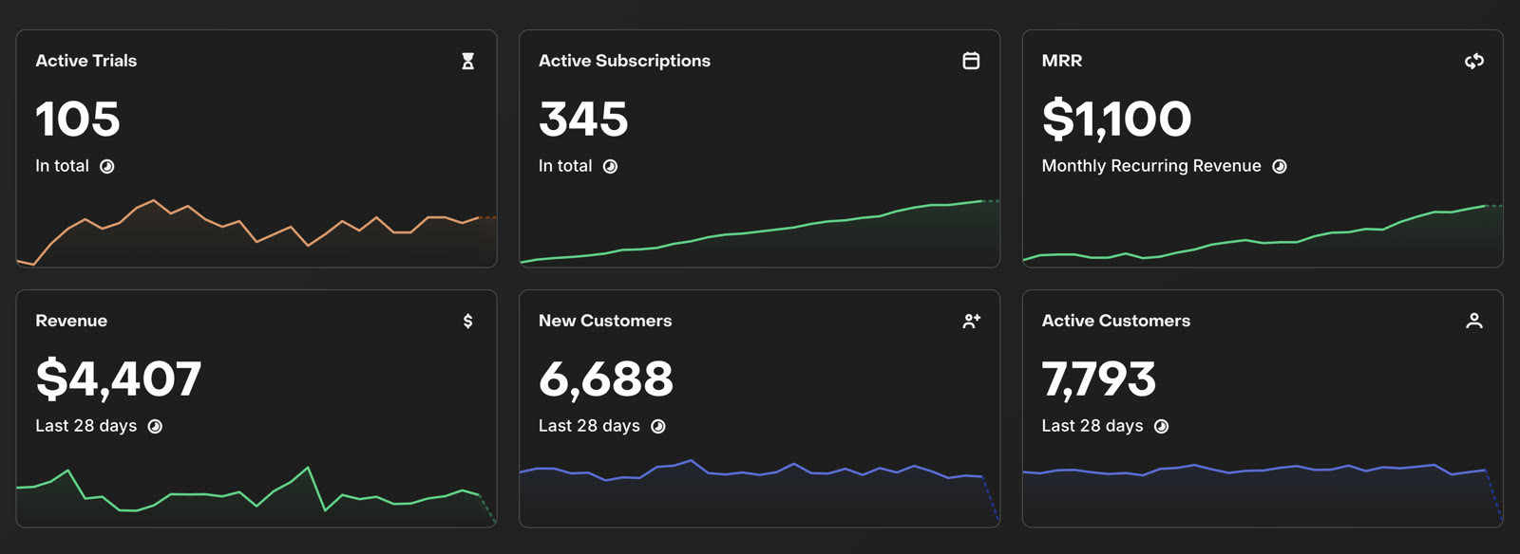Click the 105 active trials value

click(x=78, y=119)
